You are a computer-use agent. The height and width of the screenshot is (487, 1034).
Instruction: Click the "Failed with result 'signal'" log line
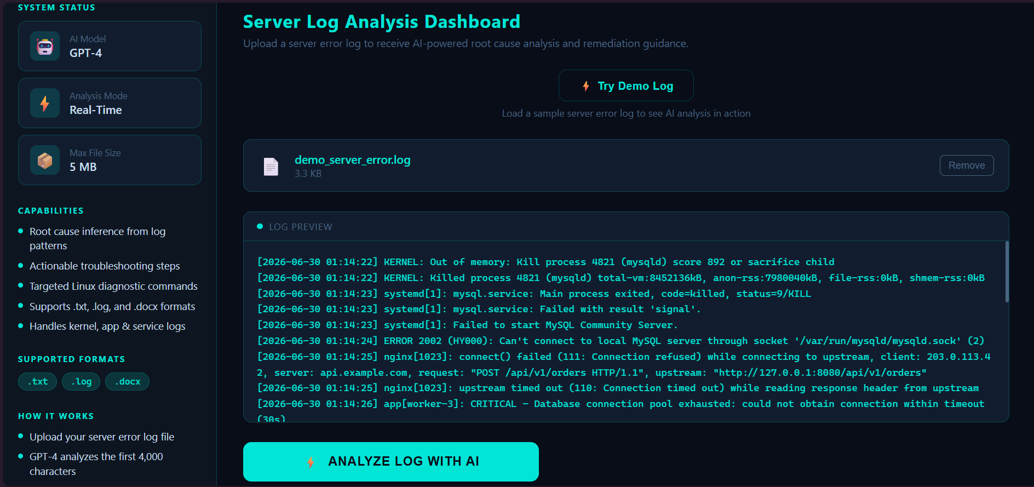(x=479, y=310)
